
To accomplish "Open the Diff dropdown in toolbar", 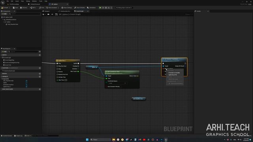I will pos(33,7).
